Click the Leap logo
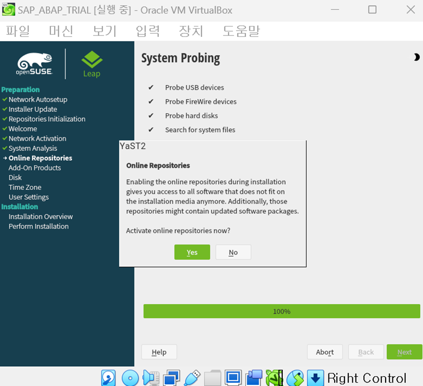The width and height of the screenshot is (423, 386). [x=92, y=65]
